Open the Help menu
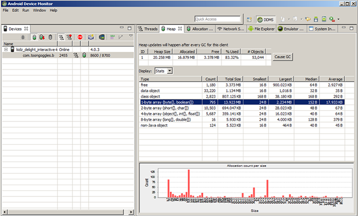Viewport: 358px width, 216px height. point(53,10)
